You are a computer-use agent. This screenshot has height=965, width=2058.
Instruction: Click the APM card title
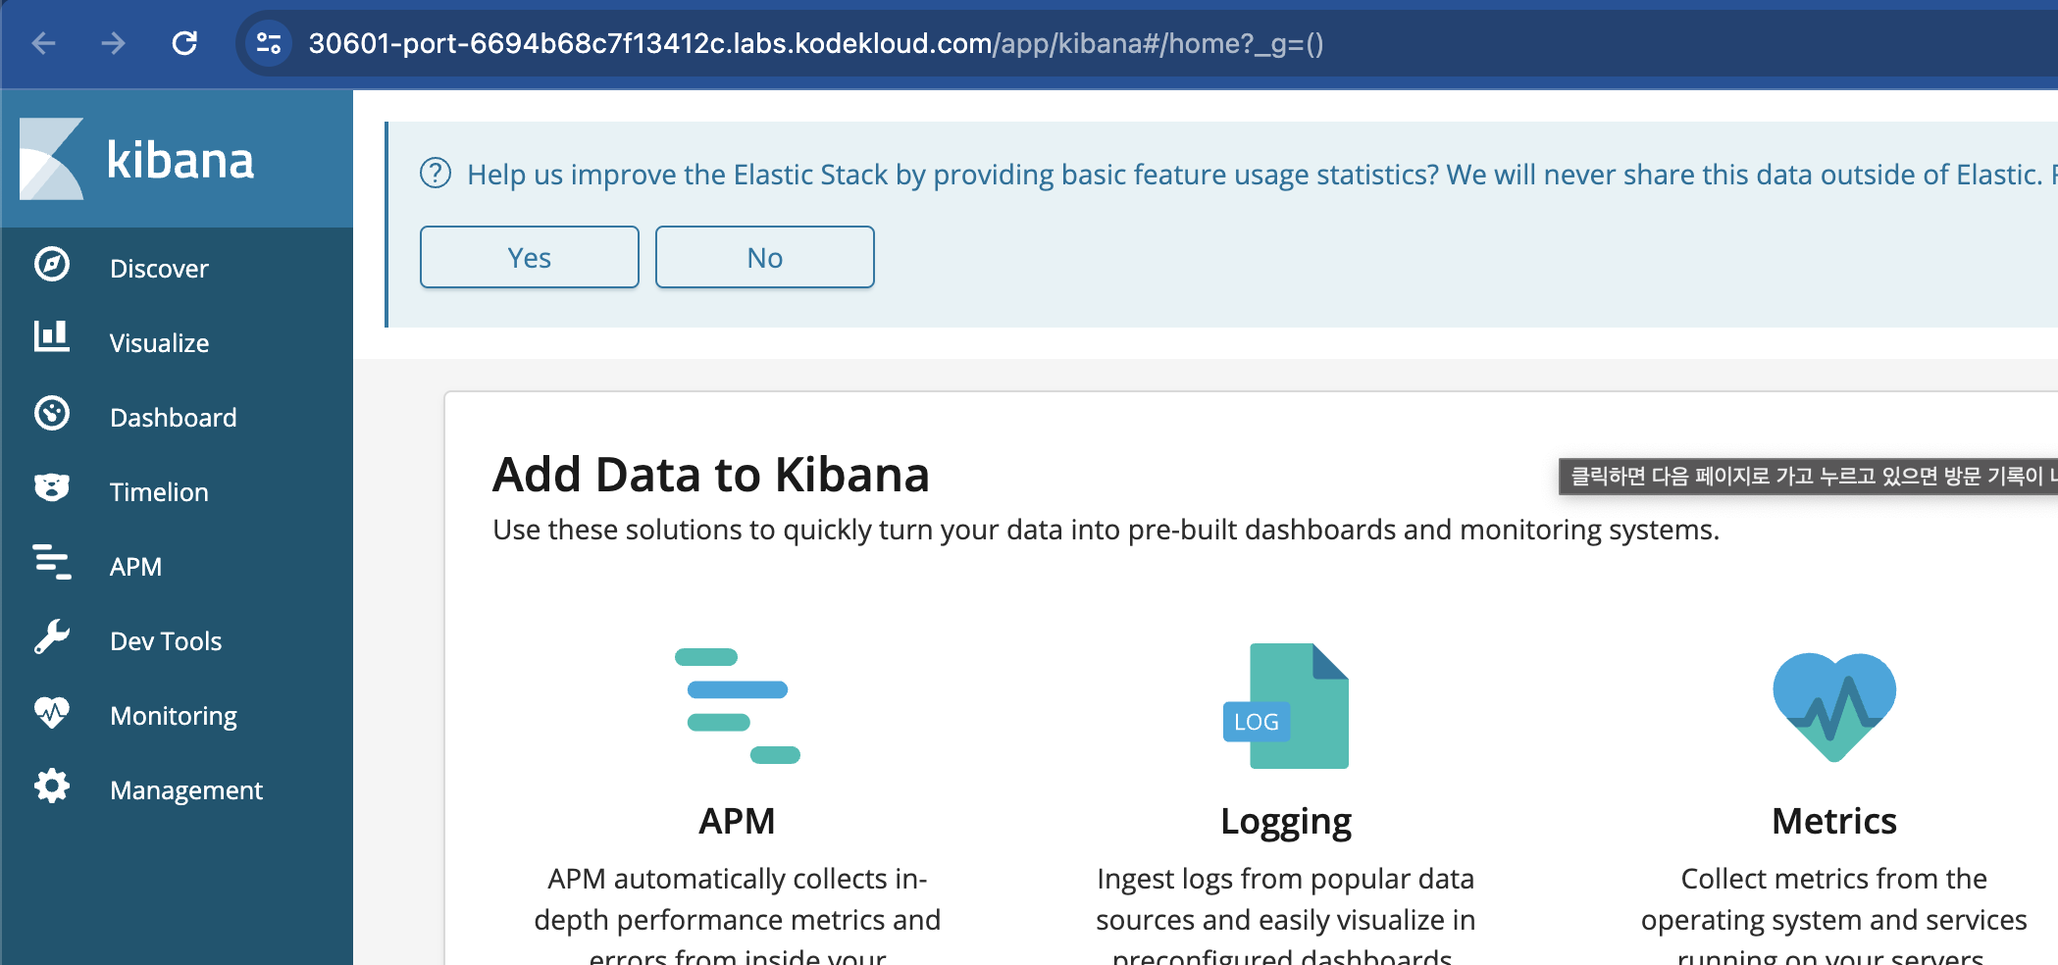[x=737, y=821]
